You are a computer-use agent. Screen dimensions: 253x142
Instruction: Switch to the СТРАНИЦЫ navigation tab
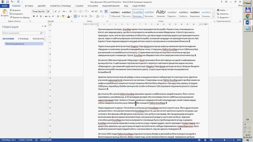[23, 39]
